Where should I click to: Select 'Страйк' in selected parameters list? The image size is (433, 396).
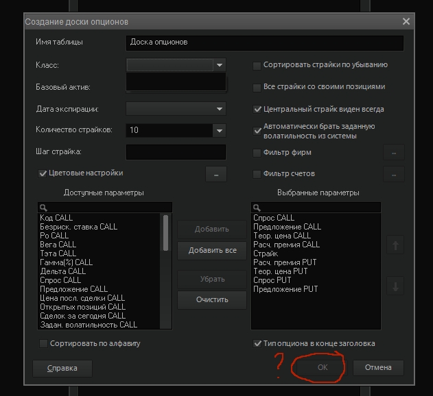266,253
